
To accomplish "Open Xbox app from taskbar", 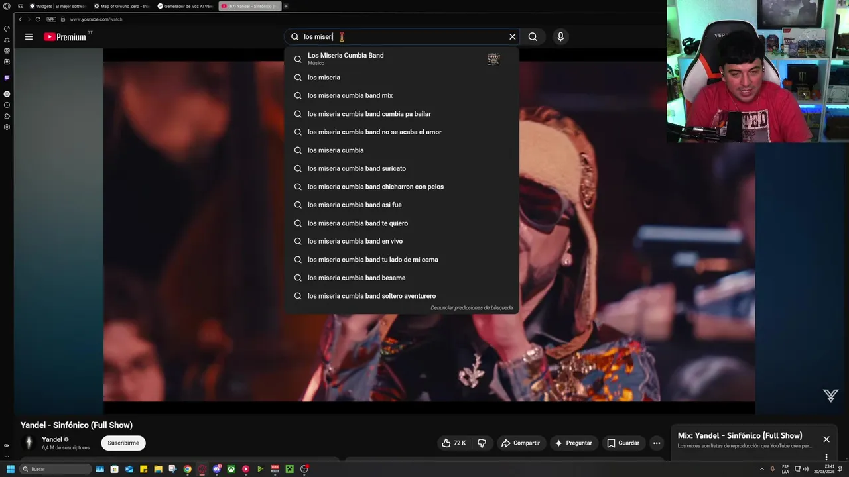I will point(231,469).
